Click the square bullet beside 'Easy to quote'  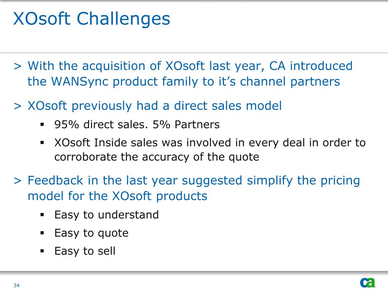tap(42, 233)
